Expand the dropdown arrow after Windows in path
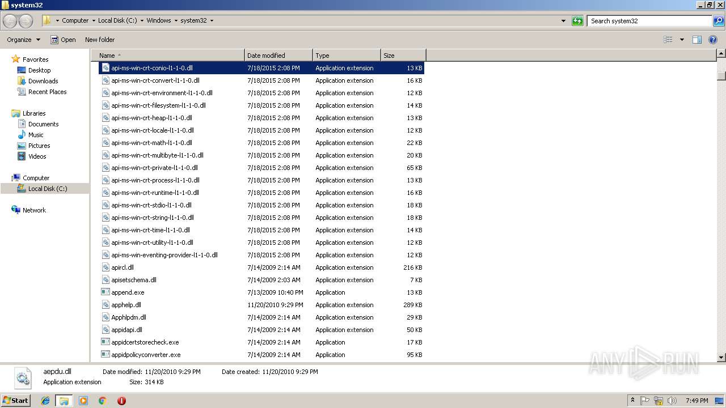 [176, 21]
